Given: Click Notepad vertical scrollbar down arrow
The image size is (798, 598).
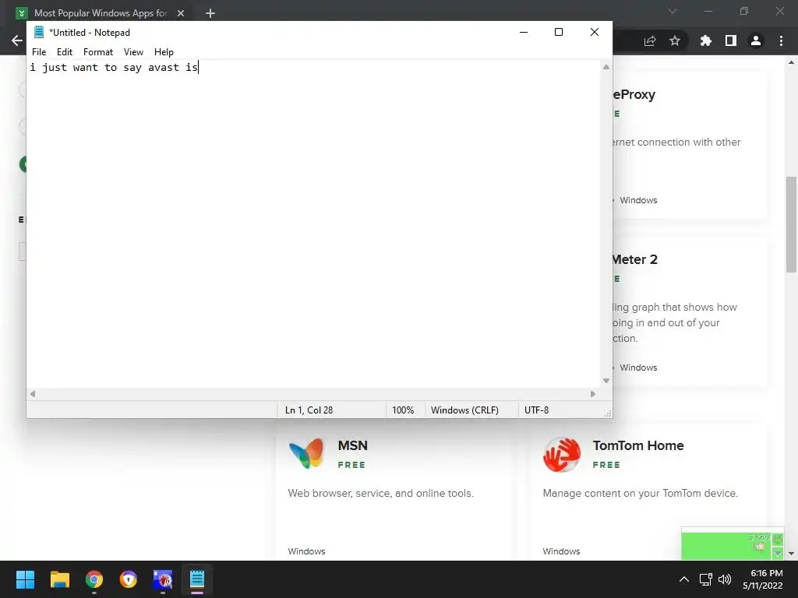Looking at the screenshot, I should point(606,380).
